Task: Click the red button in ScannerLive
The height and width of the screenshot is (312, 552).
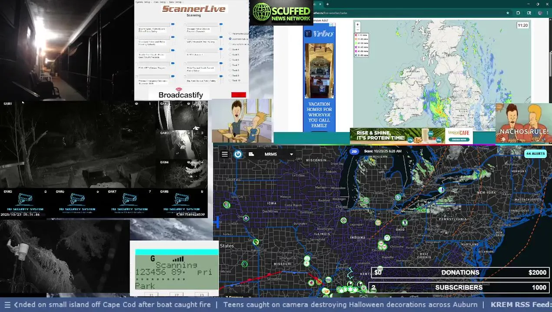Action: [238, 95]
